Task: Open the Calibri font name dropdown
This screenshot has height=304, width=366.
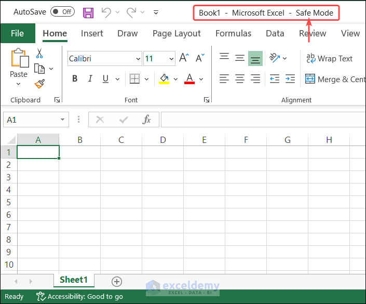Action: pos(138,59)
